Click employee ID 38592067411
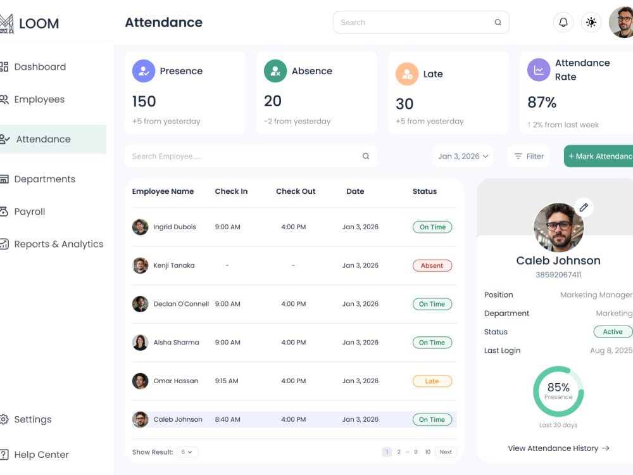633x475 pixels. point(558,275)
